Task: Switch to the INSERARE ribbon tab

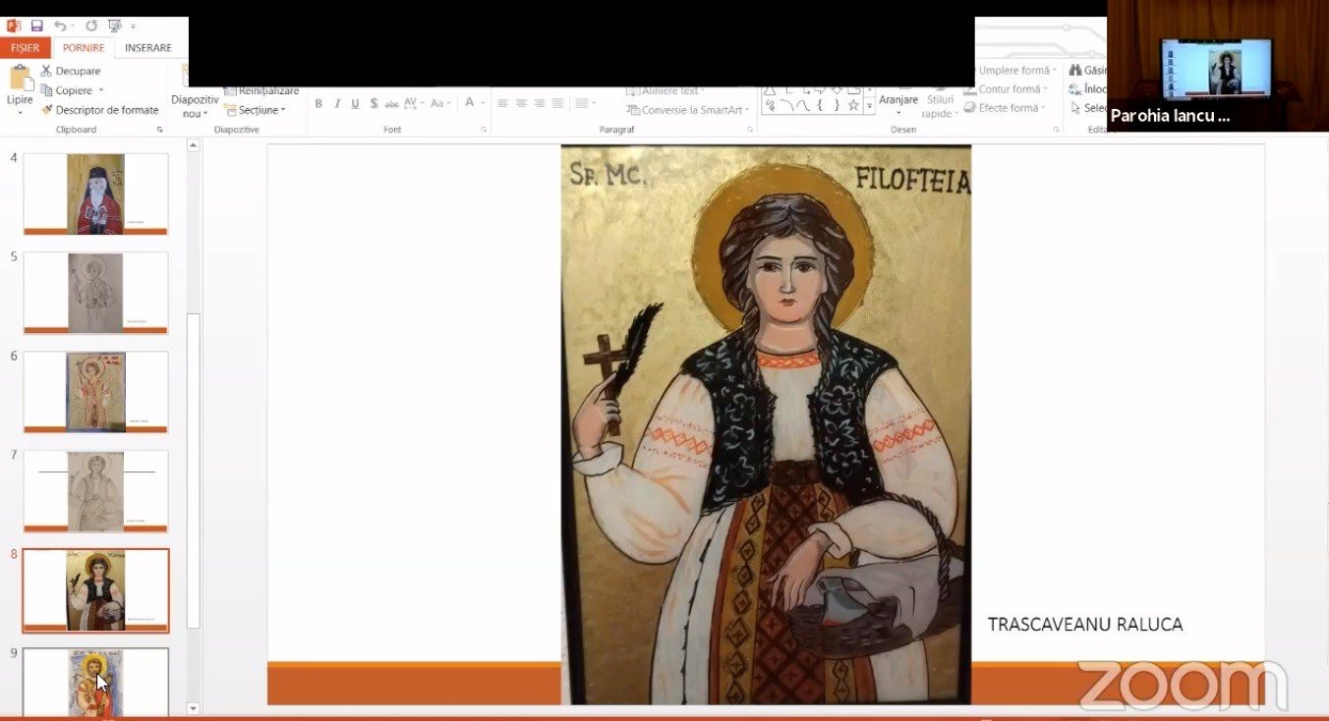Action: (148, 46)
